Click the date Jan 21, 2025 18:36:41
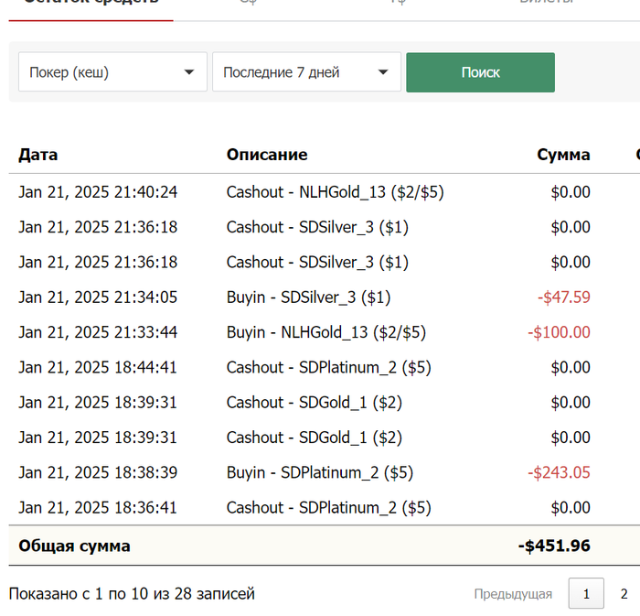This screenshot has width=640, height=616. (98, 507)
